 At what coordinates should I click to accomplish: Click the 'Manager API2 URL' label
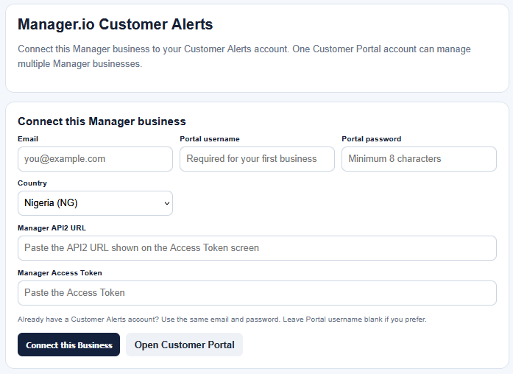point(52,228)
